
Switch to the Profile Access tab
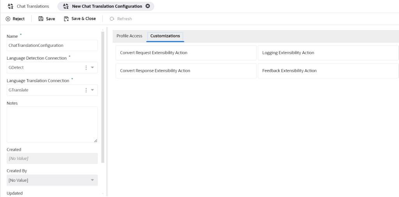pos(129,36)
